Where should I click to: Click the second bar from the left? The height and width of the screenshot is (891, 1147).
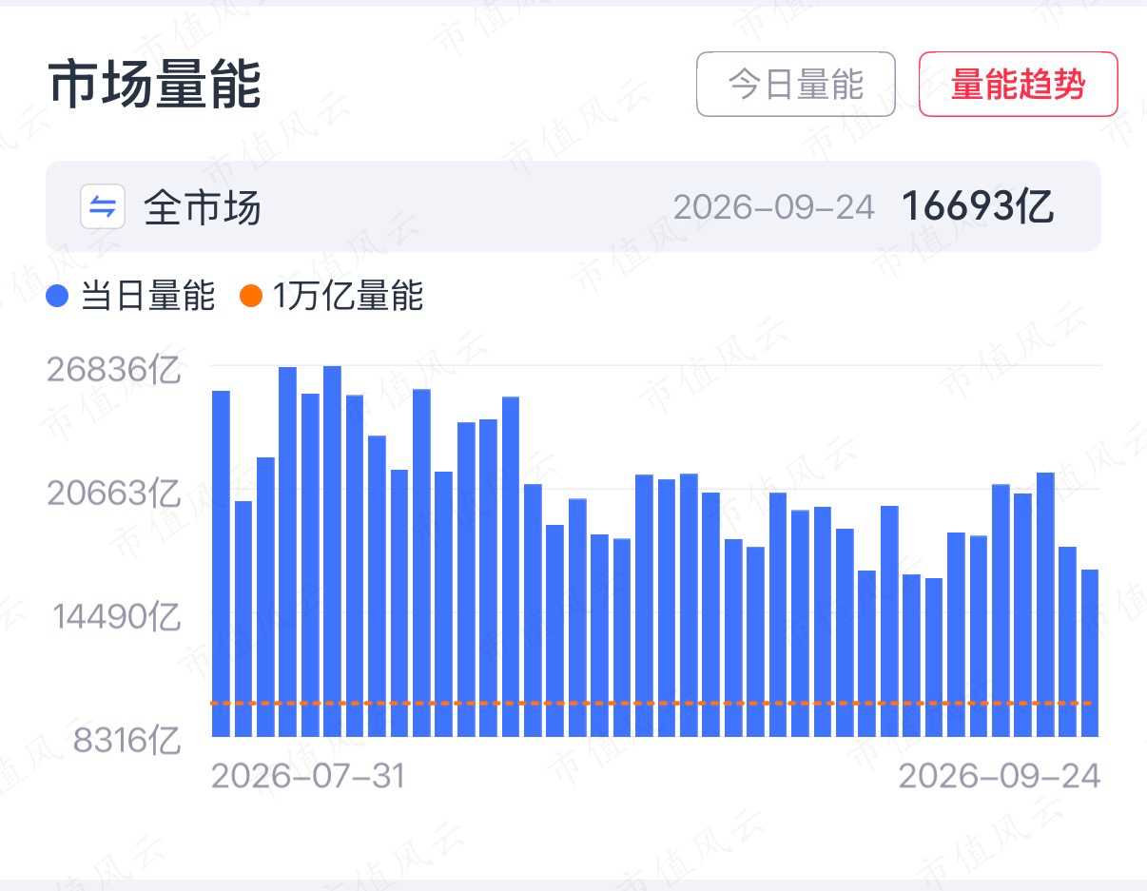coord(243,619)
